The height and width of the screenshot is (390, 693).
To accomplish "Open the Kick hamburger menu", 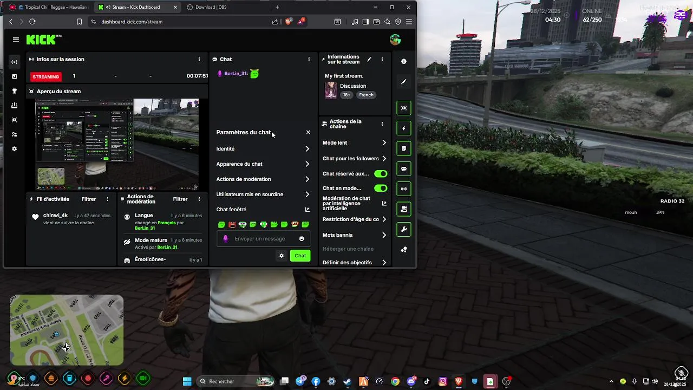I will tap(16, 40).
